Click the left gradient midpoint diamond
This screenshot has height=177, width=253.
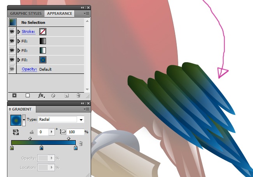(x=30, y=138)
